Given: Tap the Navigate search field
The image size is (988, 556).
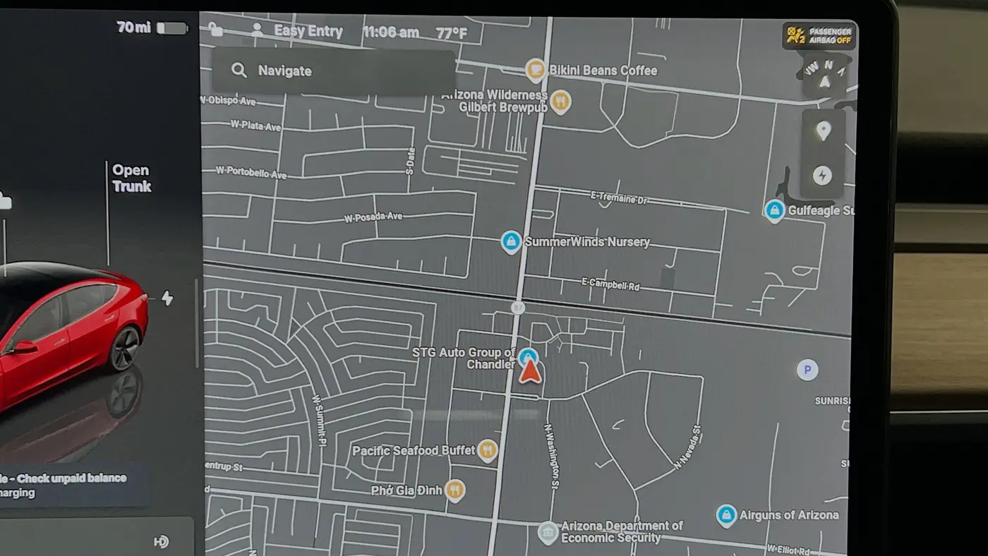Looking at the screenshot, I should point(333,71).
